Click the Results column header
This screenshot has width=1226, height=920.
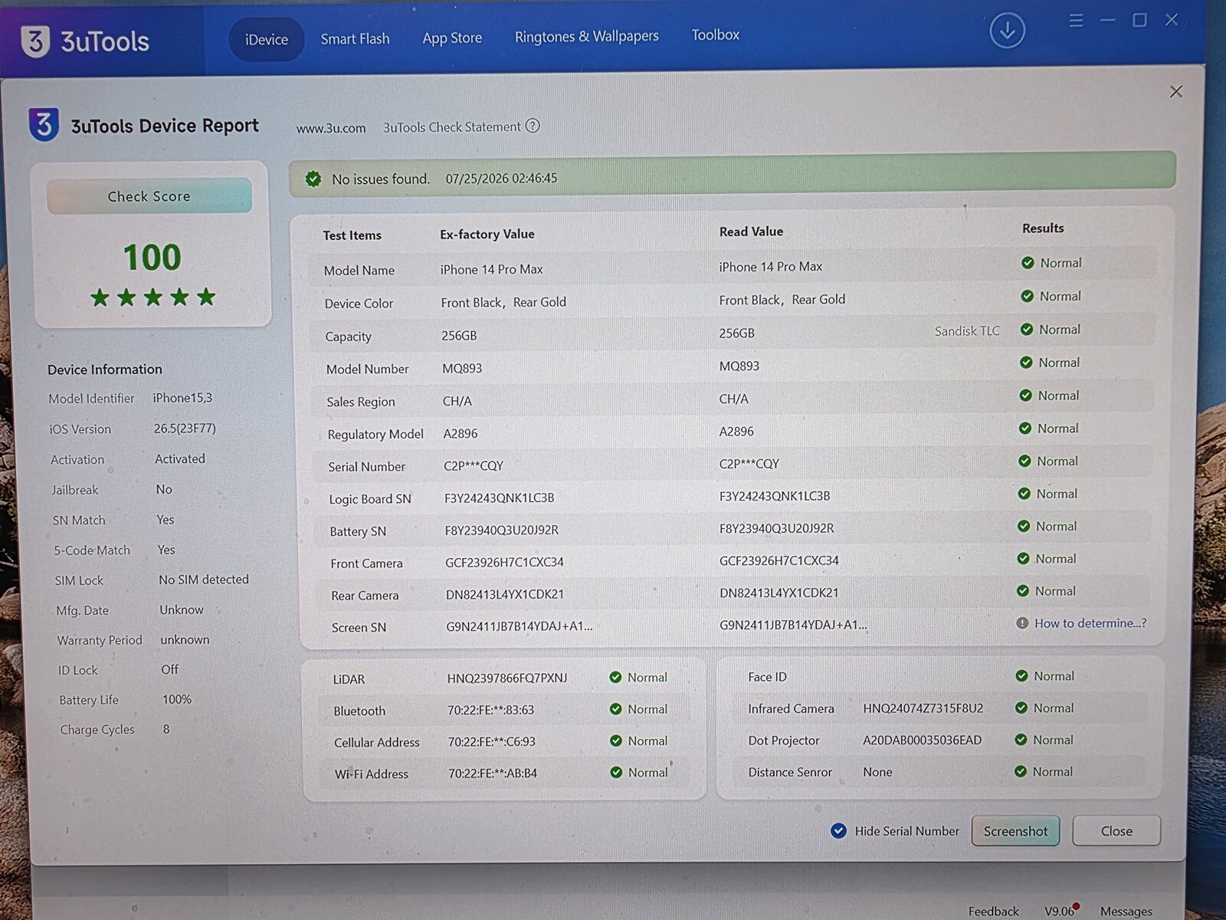1043,228
